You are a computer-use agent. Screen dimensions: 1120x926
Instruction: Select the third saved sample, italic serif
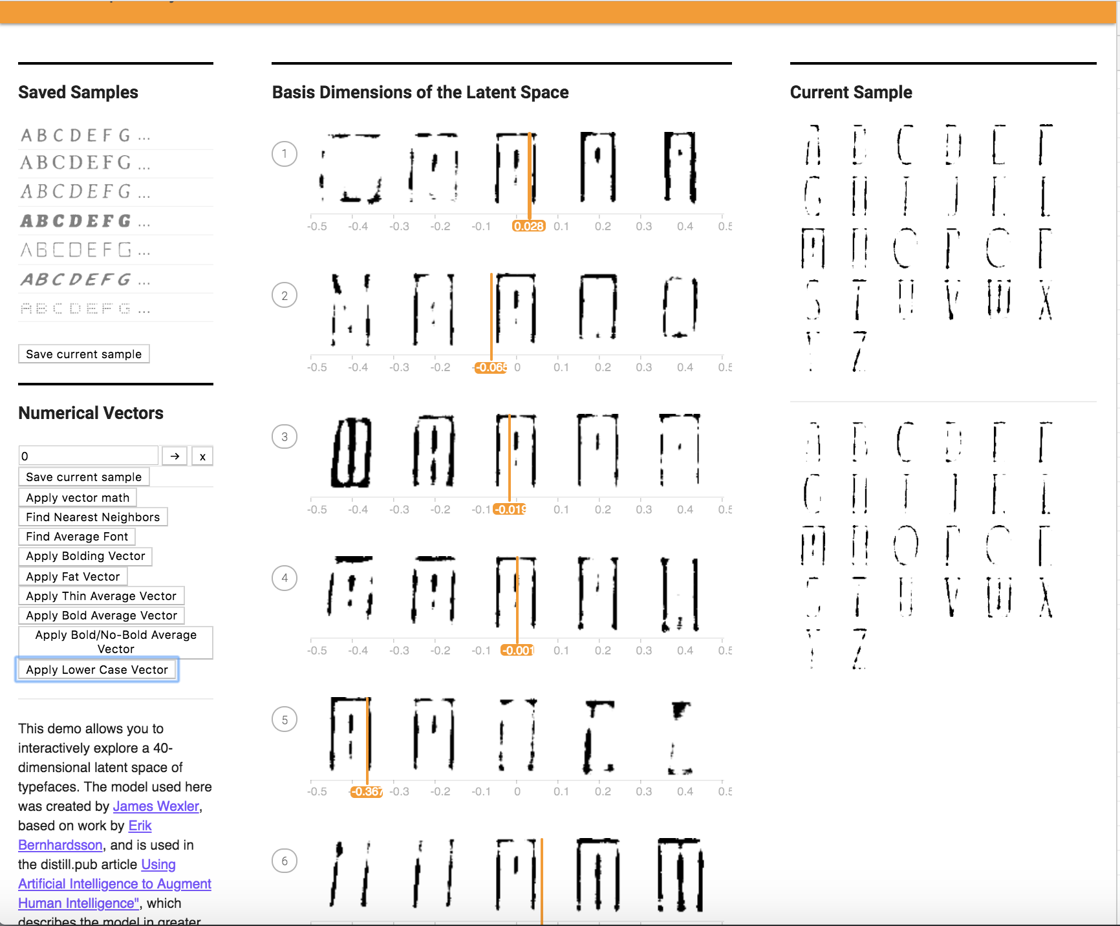[x=116, y=192]
